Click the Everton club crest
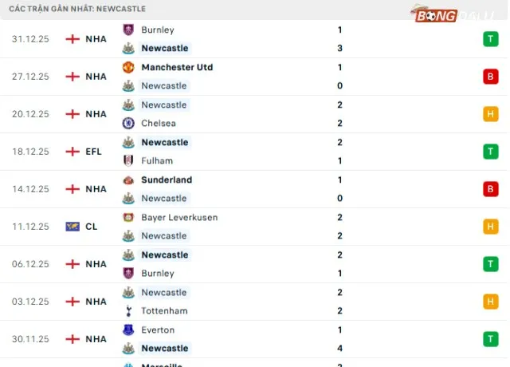Image resolution: width=510 pixels, height=367 pixels. coord(127,330)
